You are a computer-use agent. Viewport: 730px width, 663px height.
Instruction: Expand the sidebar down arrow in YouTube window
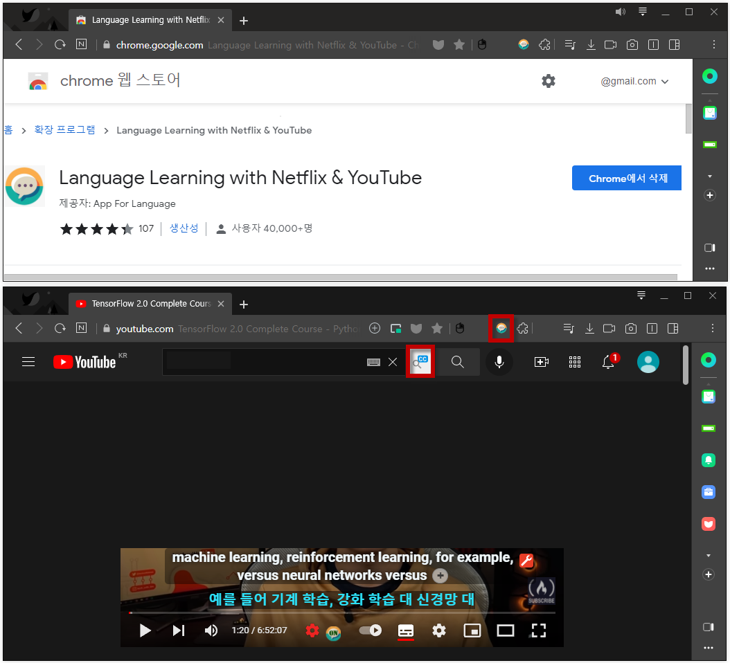point(709,556)
